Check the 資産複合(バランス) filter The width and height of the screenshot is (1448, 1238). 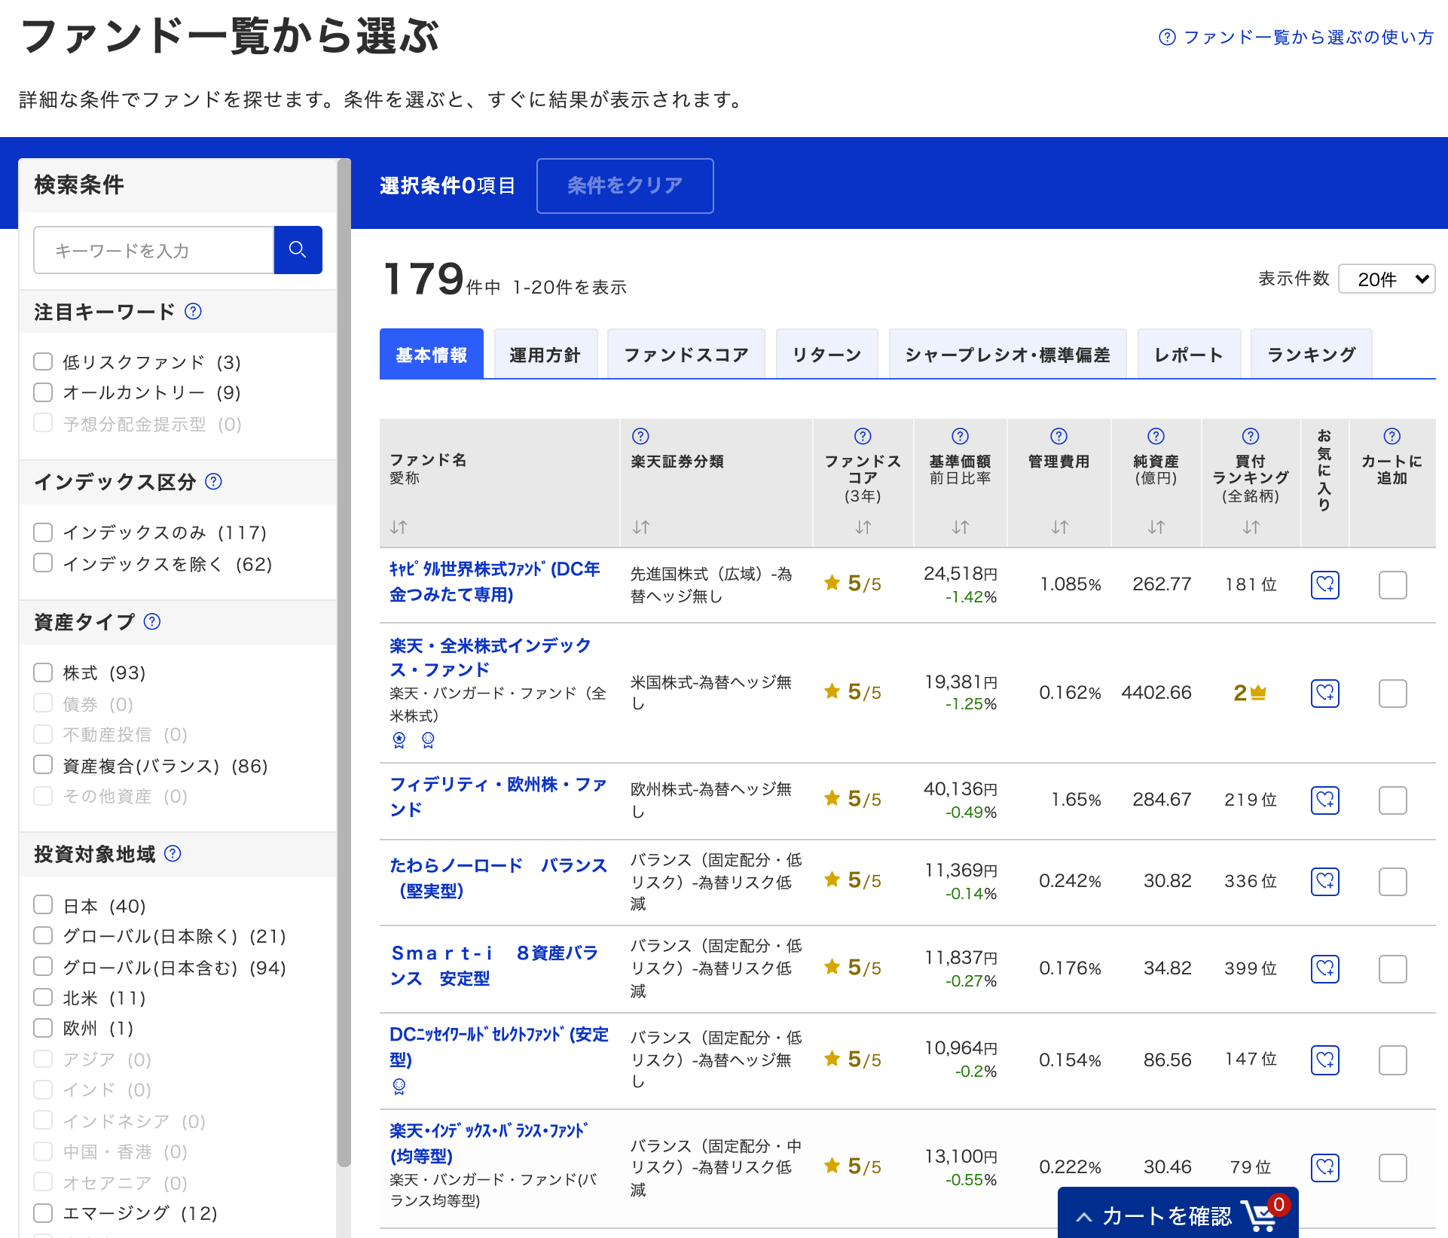click(43, 765)
